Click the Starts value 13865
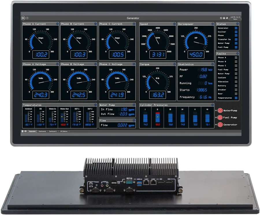The height and width of the screenshot is (215, 260). (201, 90)
